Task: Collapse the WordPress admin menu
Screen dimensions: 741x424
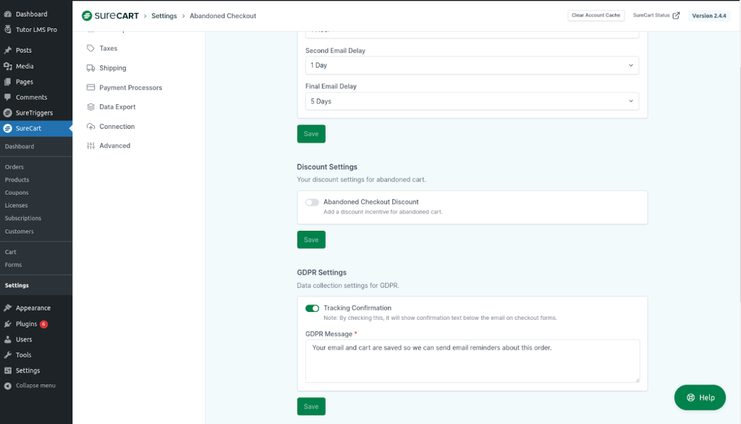Action: click(35, 386)
